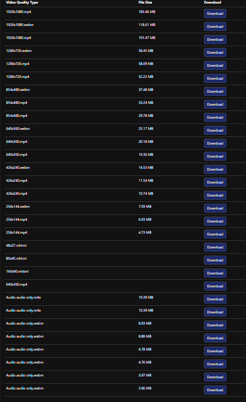Download the 29.78 MB 854x480.mp4 file
This screenshot has height=402, width=246.
[215, 117]
